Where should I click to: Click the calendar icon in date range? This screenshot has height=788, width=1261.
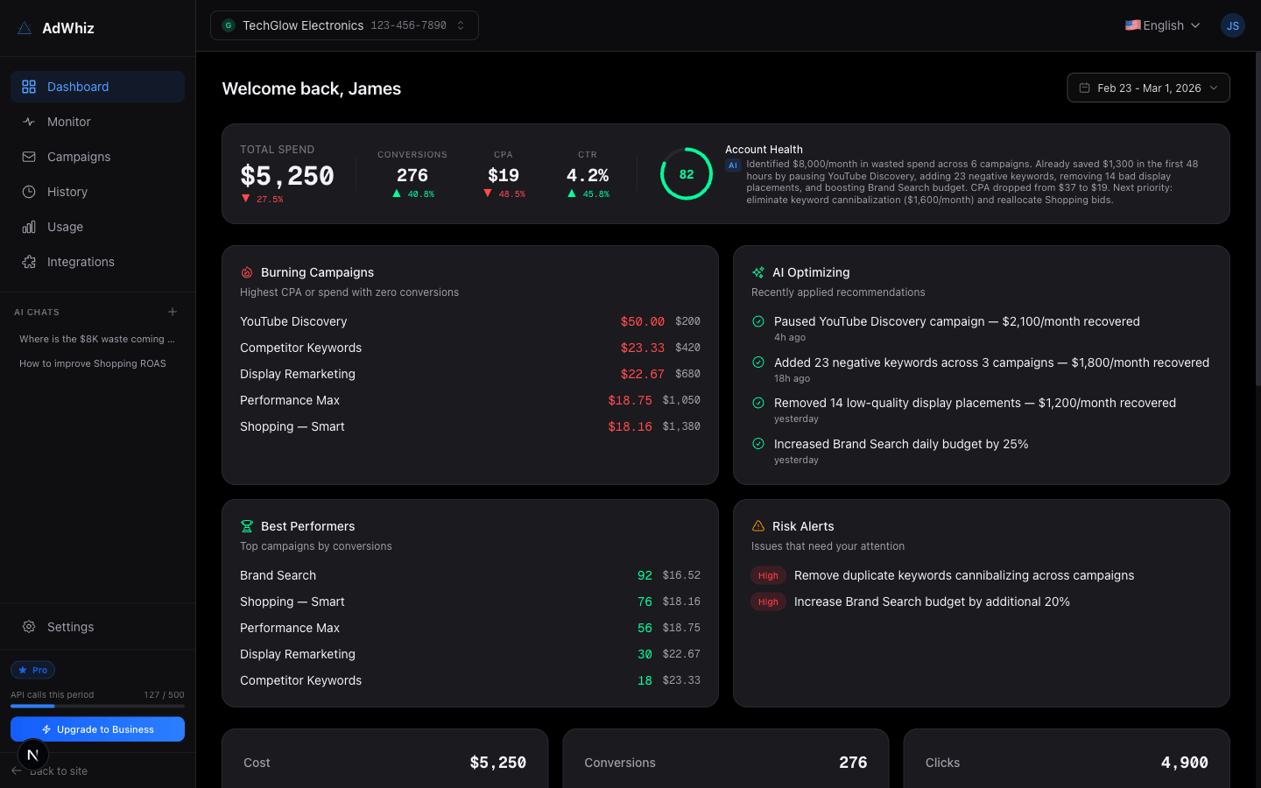click(1084, 88)
